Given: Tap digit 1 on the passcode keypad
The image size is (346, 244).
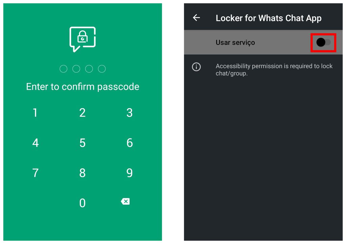Looking at the screenshot, I should [35, 113].
